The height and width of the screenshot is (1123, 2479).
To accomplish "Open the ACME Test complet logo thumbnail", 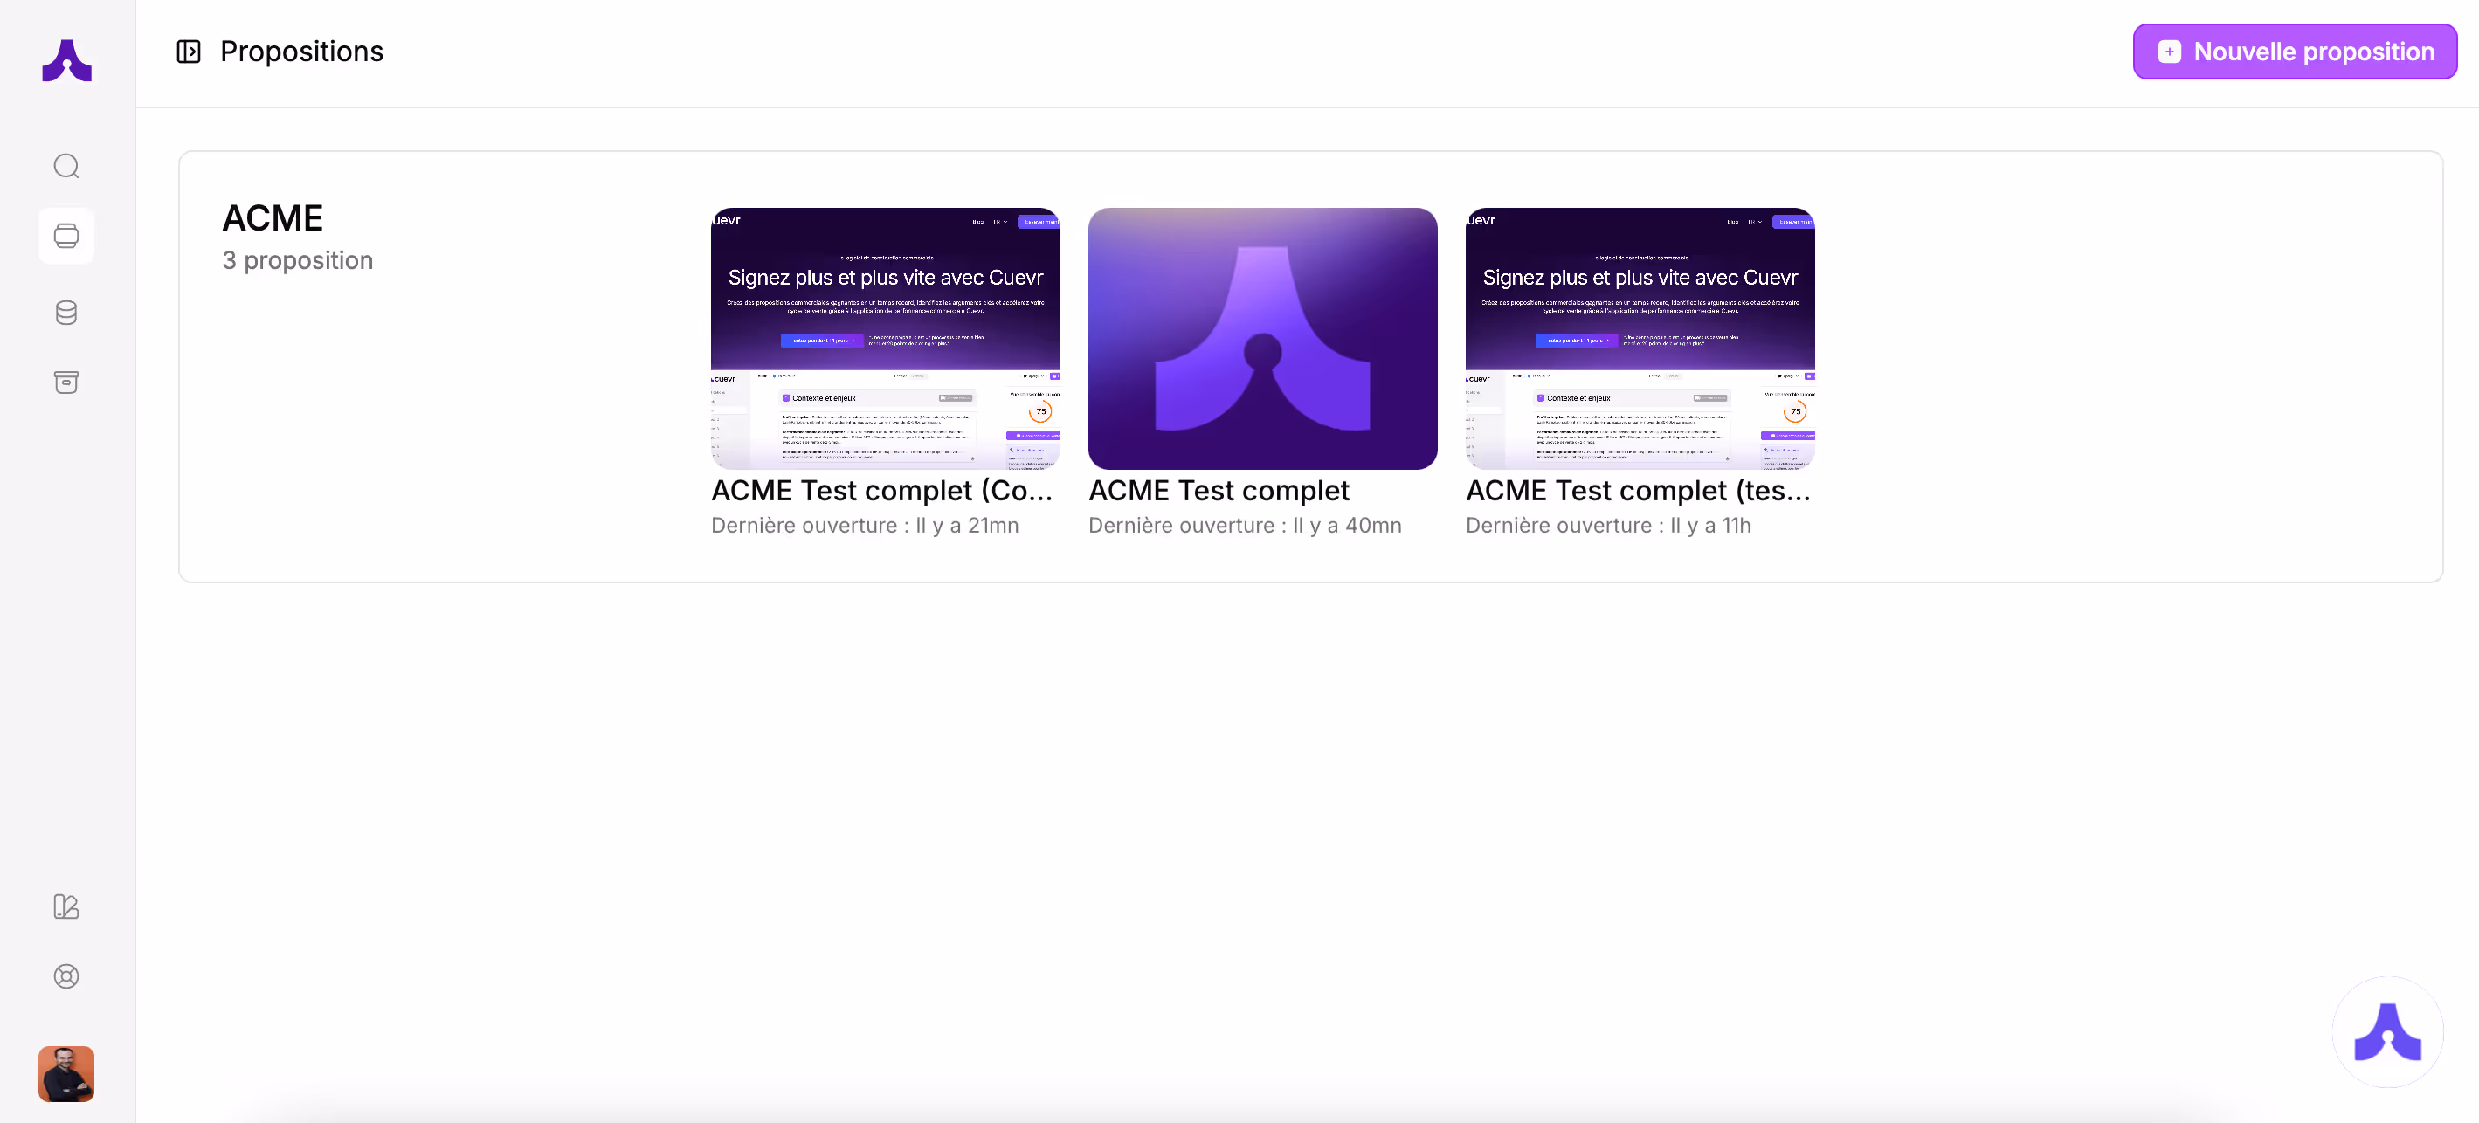I will coord(1262,339).
